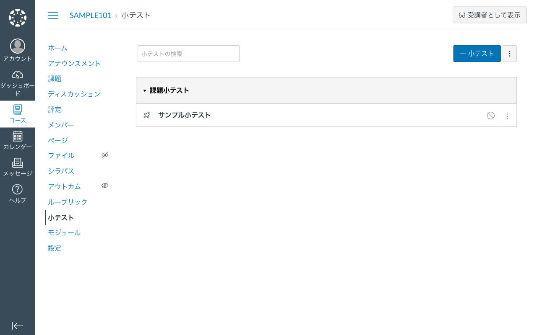
Task: Open the SAMPLE101 breadcrumb link
Action: coord(91,15)
